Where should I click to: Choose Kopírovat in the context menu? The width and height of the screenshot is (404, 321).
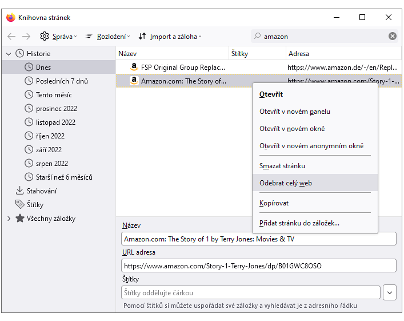click(315, 203)
